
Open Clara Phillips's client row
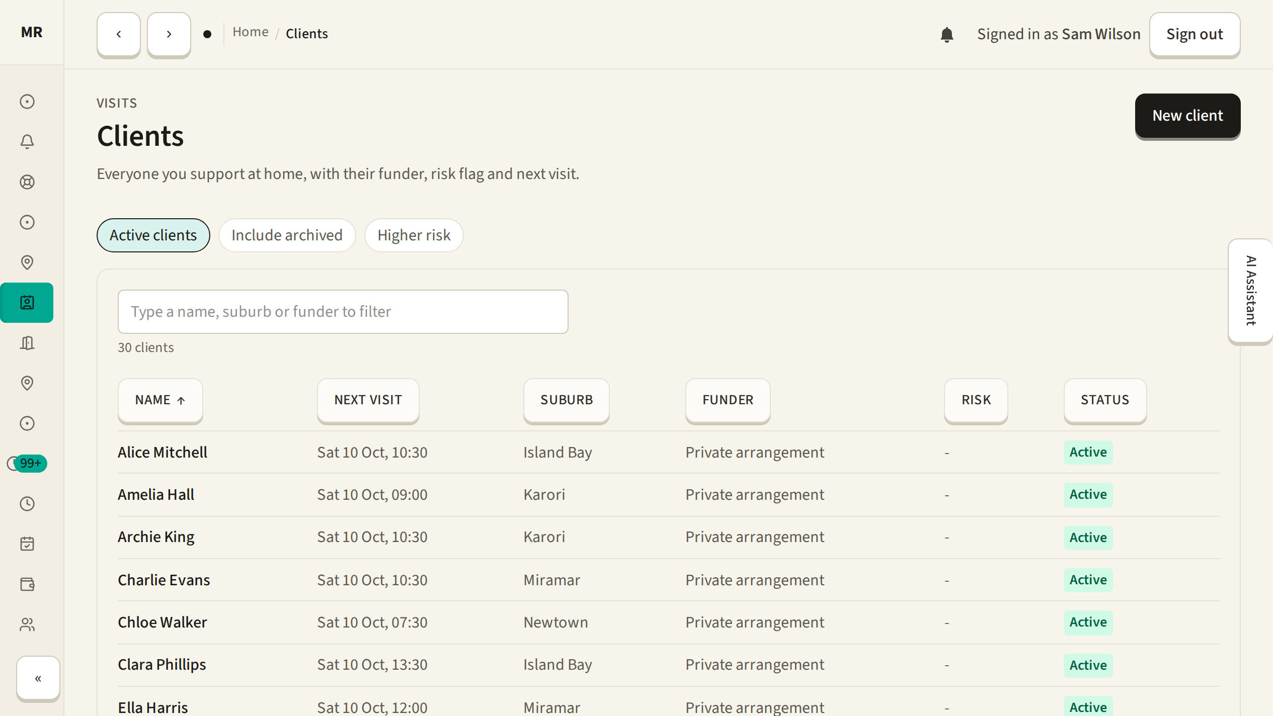pos(669,665)
